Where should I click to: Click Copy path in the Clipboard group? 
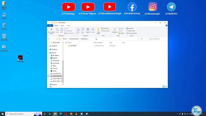68,31
